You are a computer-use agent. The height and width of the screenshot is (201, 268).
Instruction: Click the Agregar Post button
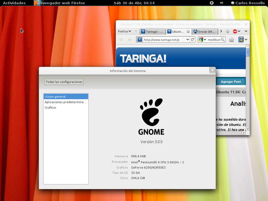(231, 82)
